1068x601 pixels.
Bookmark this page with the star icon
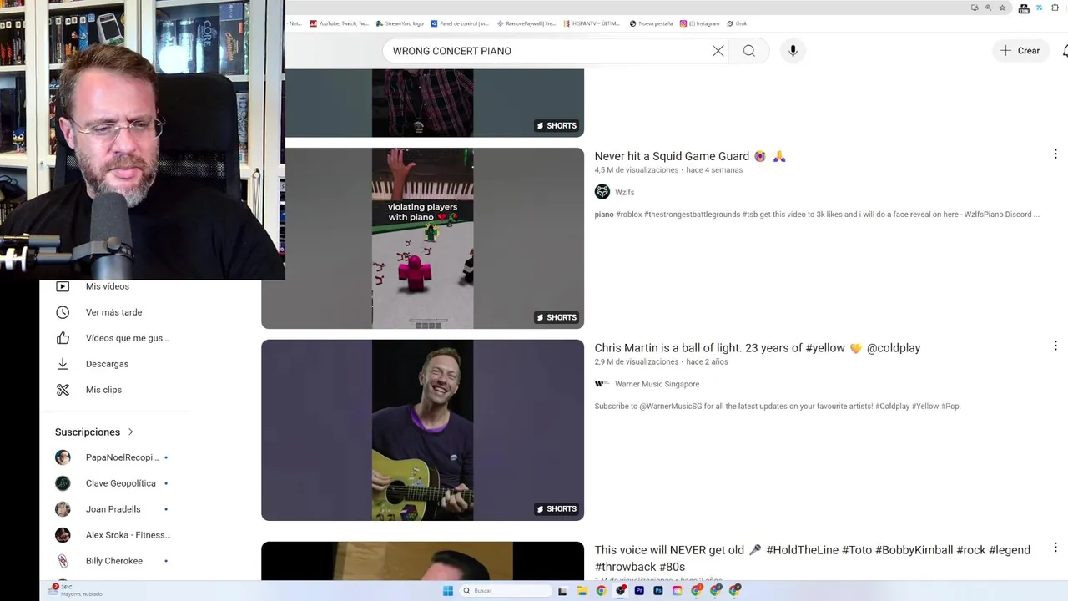point(1002,8)
